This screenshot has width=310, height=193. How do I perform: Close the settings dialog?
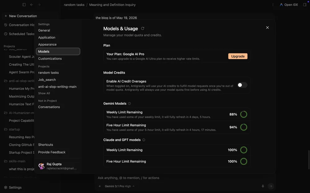tap(267, 27)
